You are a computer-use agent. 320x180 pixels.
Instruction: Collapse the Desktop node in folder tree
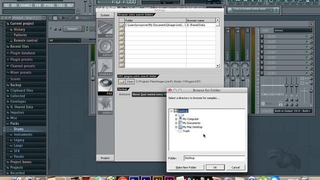point(171,111)
